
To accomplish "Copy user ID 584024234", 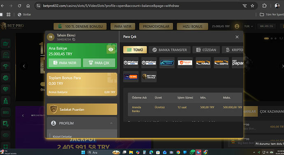I will [x=74, y=39].
